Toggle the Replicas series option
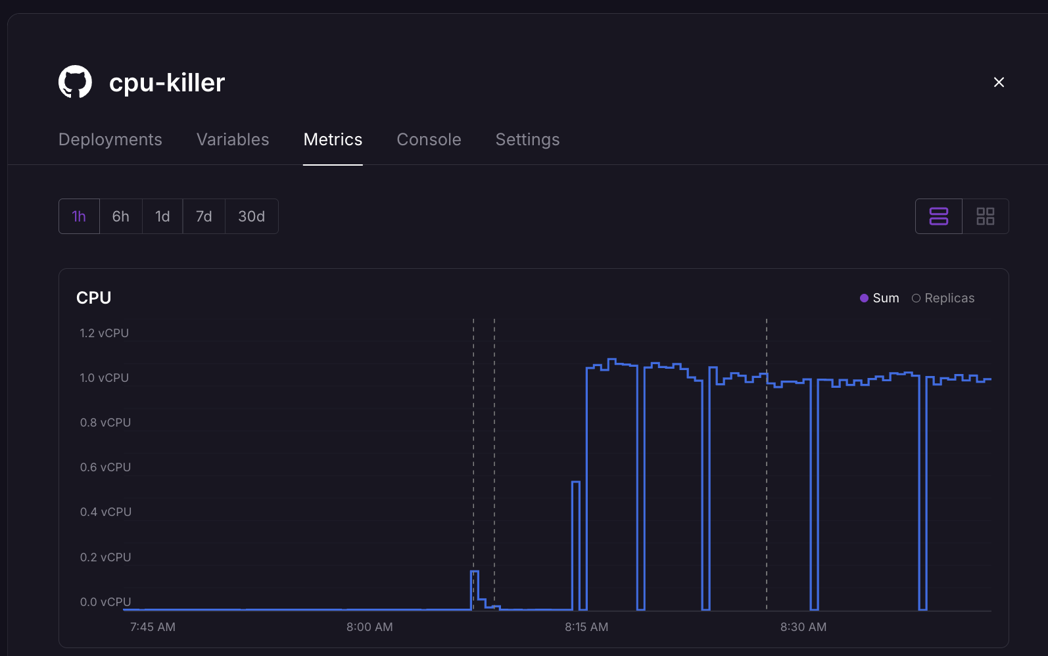This screenshot has height=656, width=1048. point(943,298)
